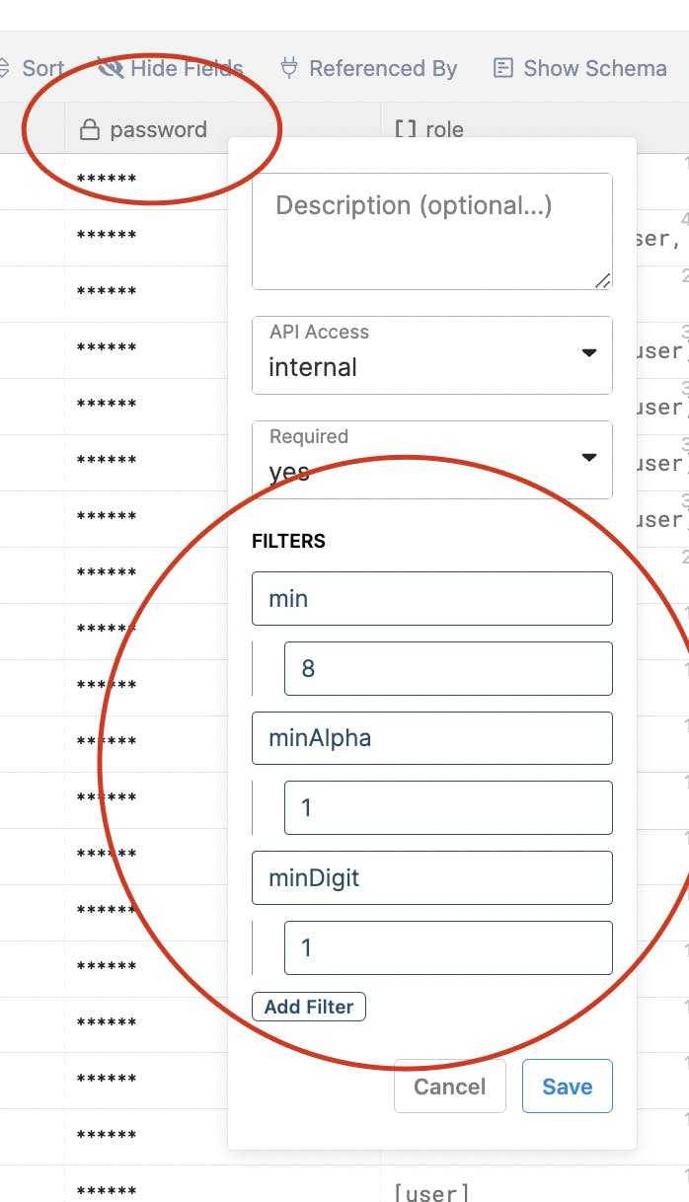Viewport: 689px width, 1202px height.
Task: Click the Sort icon in the toolbar
Action: click(x=5, y=68)
